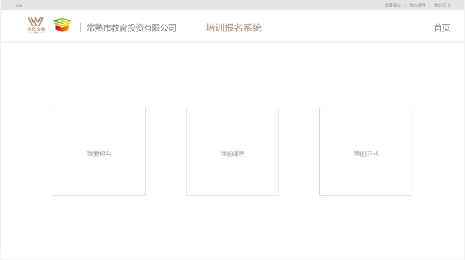Open the 我的证书 card
The height and width of the screenshot is (260, 465).
pyautogui.click(x=366, y=132)
